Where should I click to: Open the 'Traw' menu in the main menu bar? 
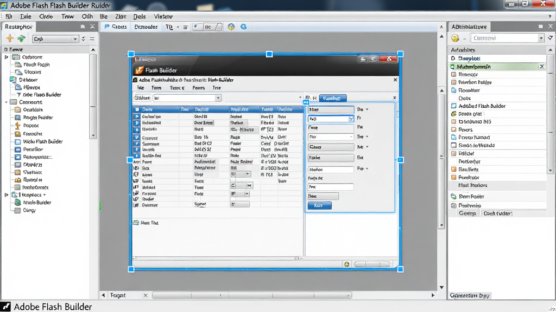67,16
